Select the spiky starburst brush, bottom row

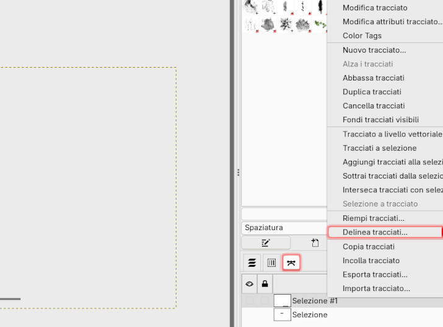click(286, 24)
